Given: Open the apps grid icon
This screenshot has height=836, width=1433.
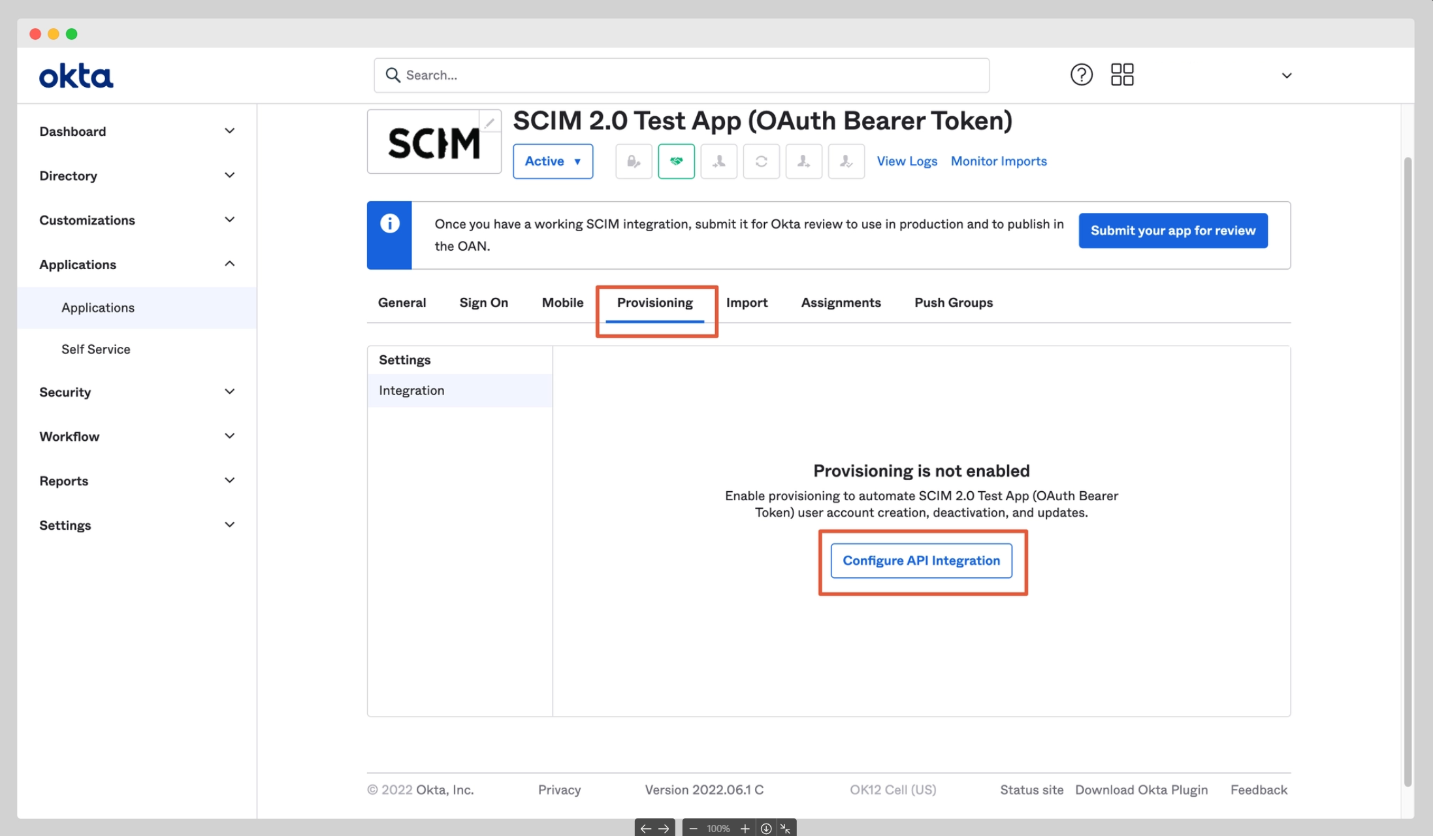Looking at the screenshot, I should pos(1122,75).
